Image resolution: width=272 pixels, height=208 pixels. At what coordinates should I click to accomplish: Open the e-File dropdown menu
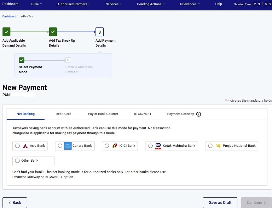(x=35, y=4)
